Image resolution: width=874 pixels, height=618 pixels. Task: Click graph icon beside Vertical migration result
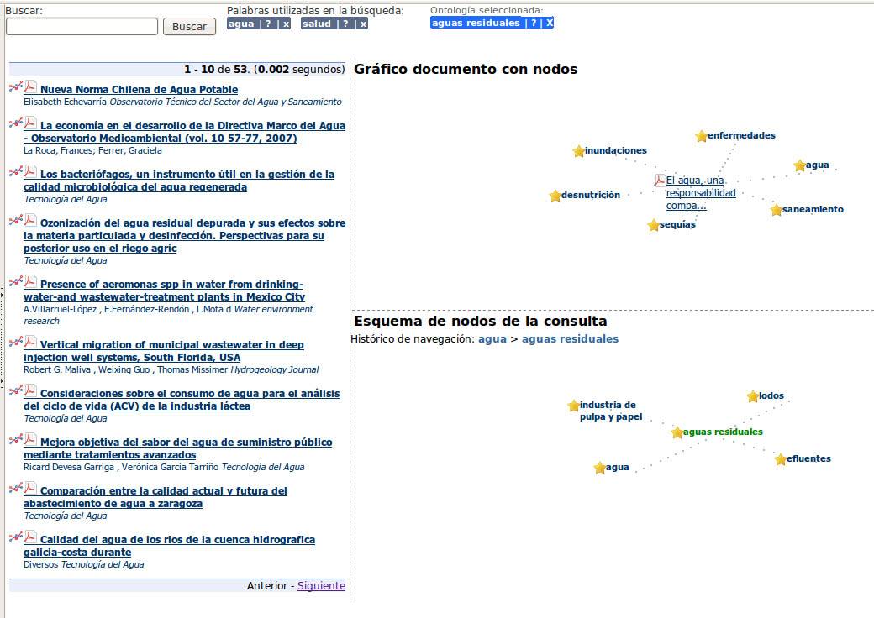tap(16, 343)
